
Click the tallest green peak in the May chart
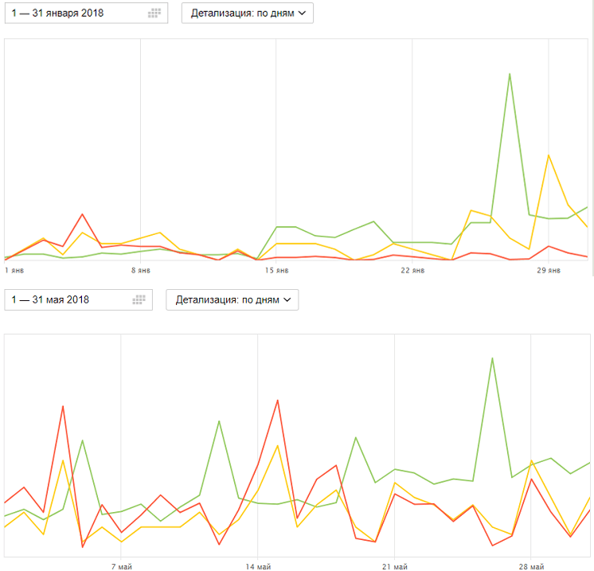click(x=493, y=358)
